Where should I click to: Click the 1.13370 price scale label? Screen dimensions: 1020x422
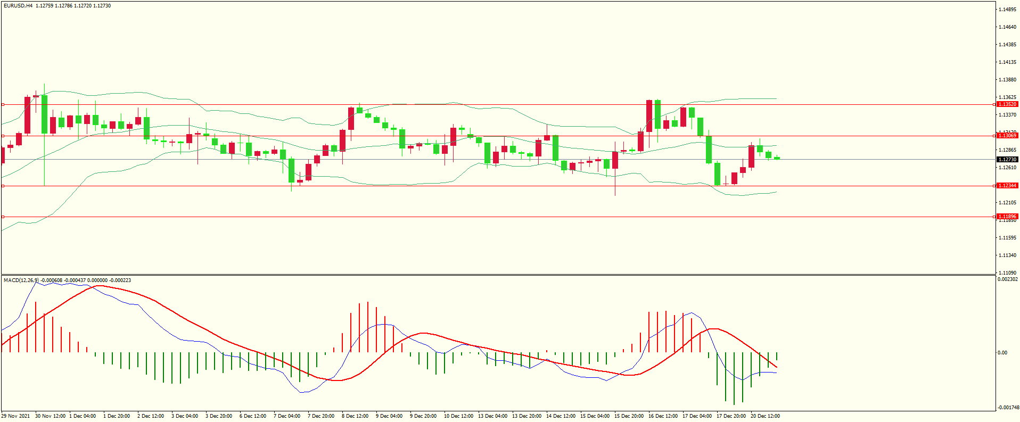point(1008,115)
